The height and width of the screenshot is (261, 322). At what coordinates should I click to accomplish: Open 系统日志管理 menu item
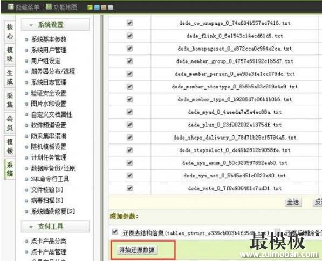coord(49,83)
